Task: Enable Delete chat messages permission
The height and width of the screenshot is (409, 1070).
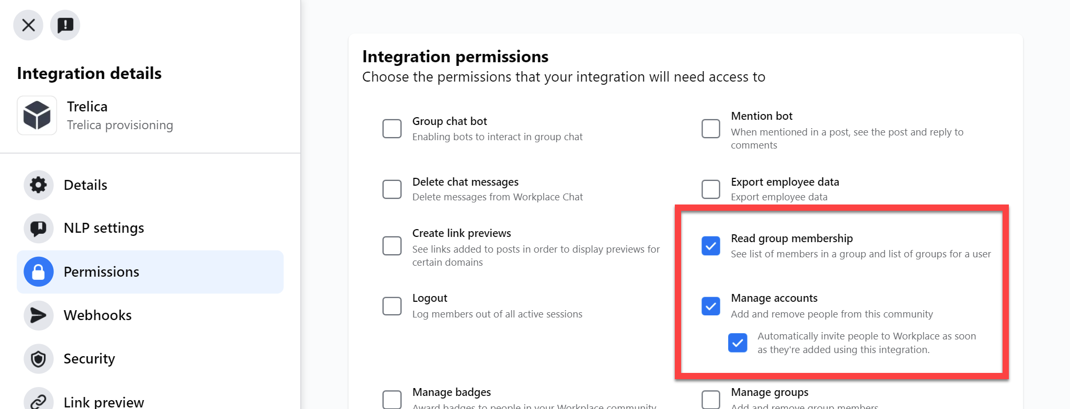Action: tap(392, 189)
